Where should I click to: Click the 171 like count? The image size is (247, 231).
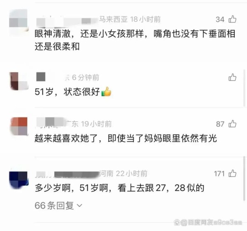coord(219,174)
